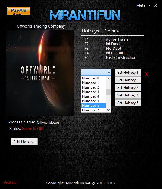Click Set Hohkey 1 button

128,73
